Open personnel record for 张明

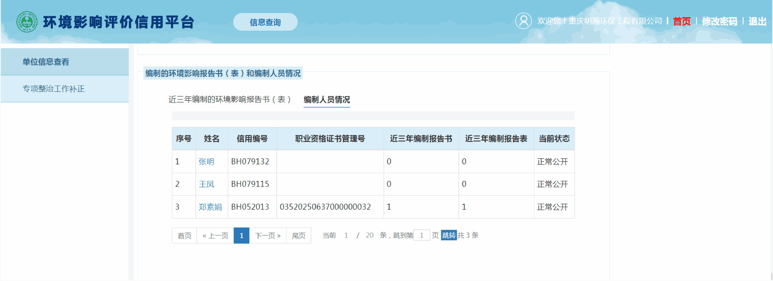tap(206, 162)
